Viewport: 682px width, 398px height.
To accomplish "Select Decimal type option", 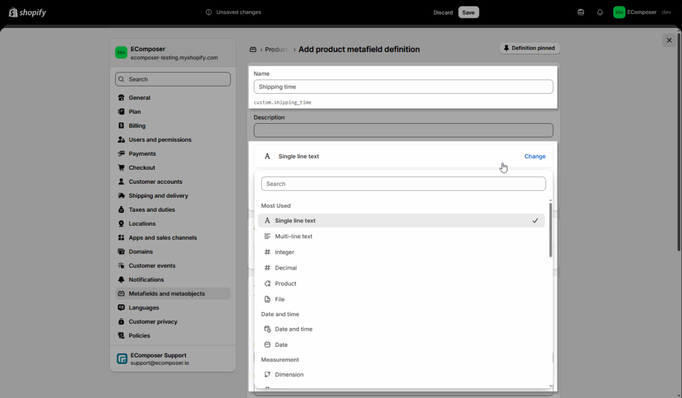I will point(401,268).
